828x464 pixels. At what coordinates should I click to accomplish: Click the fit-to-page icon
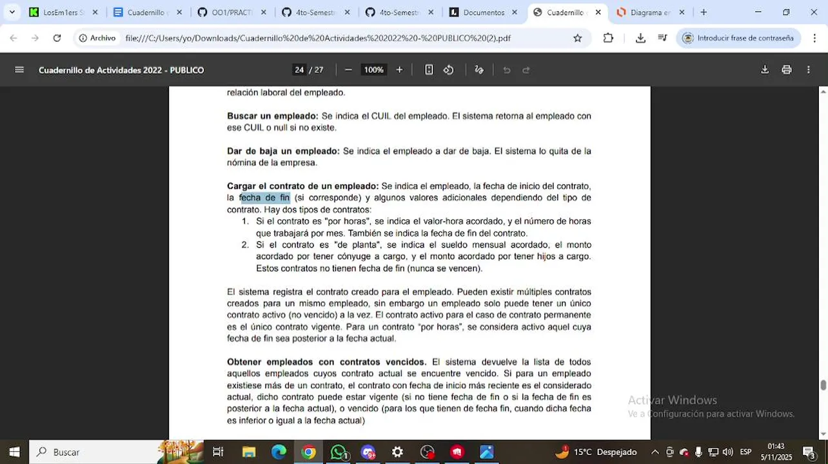(x=429, y=70)
